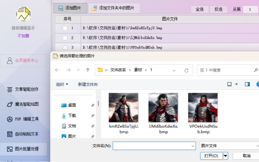The image size is (259, 162).
Task: Click 素材 in the breadcrumb path
Action: [138, 70]
